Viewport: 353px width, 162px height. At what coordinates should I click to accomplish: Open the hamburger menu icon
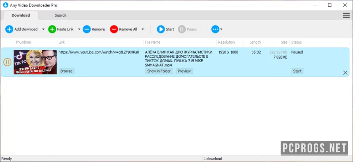(x=346, y=15)
